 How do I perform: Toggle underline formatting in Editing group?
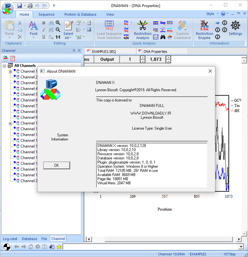(44, 37)
